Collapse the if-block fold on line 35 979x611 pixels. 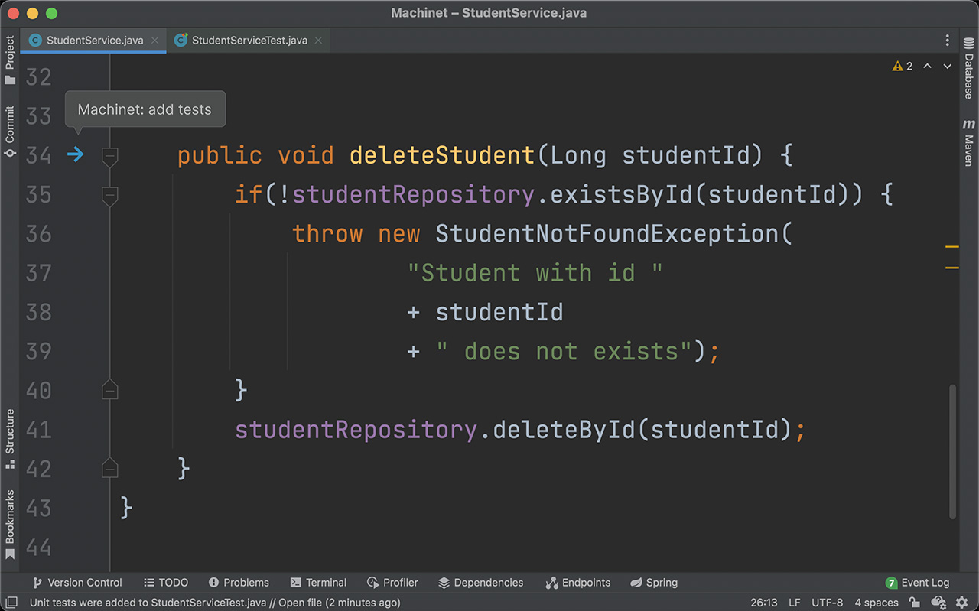point(109,196)
